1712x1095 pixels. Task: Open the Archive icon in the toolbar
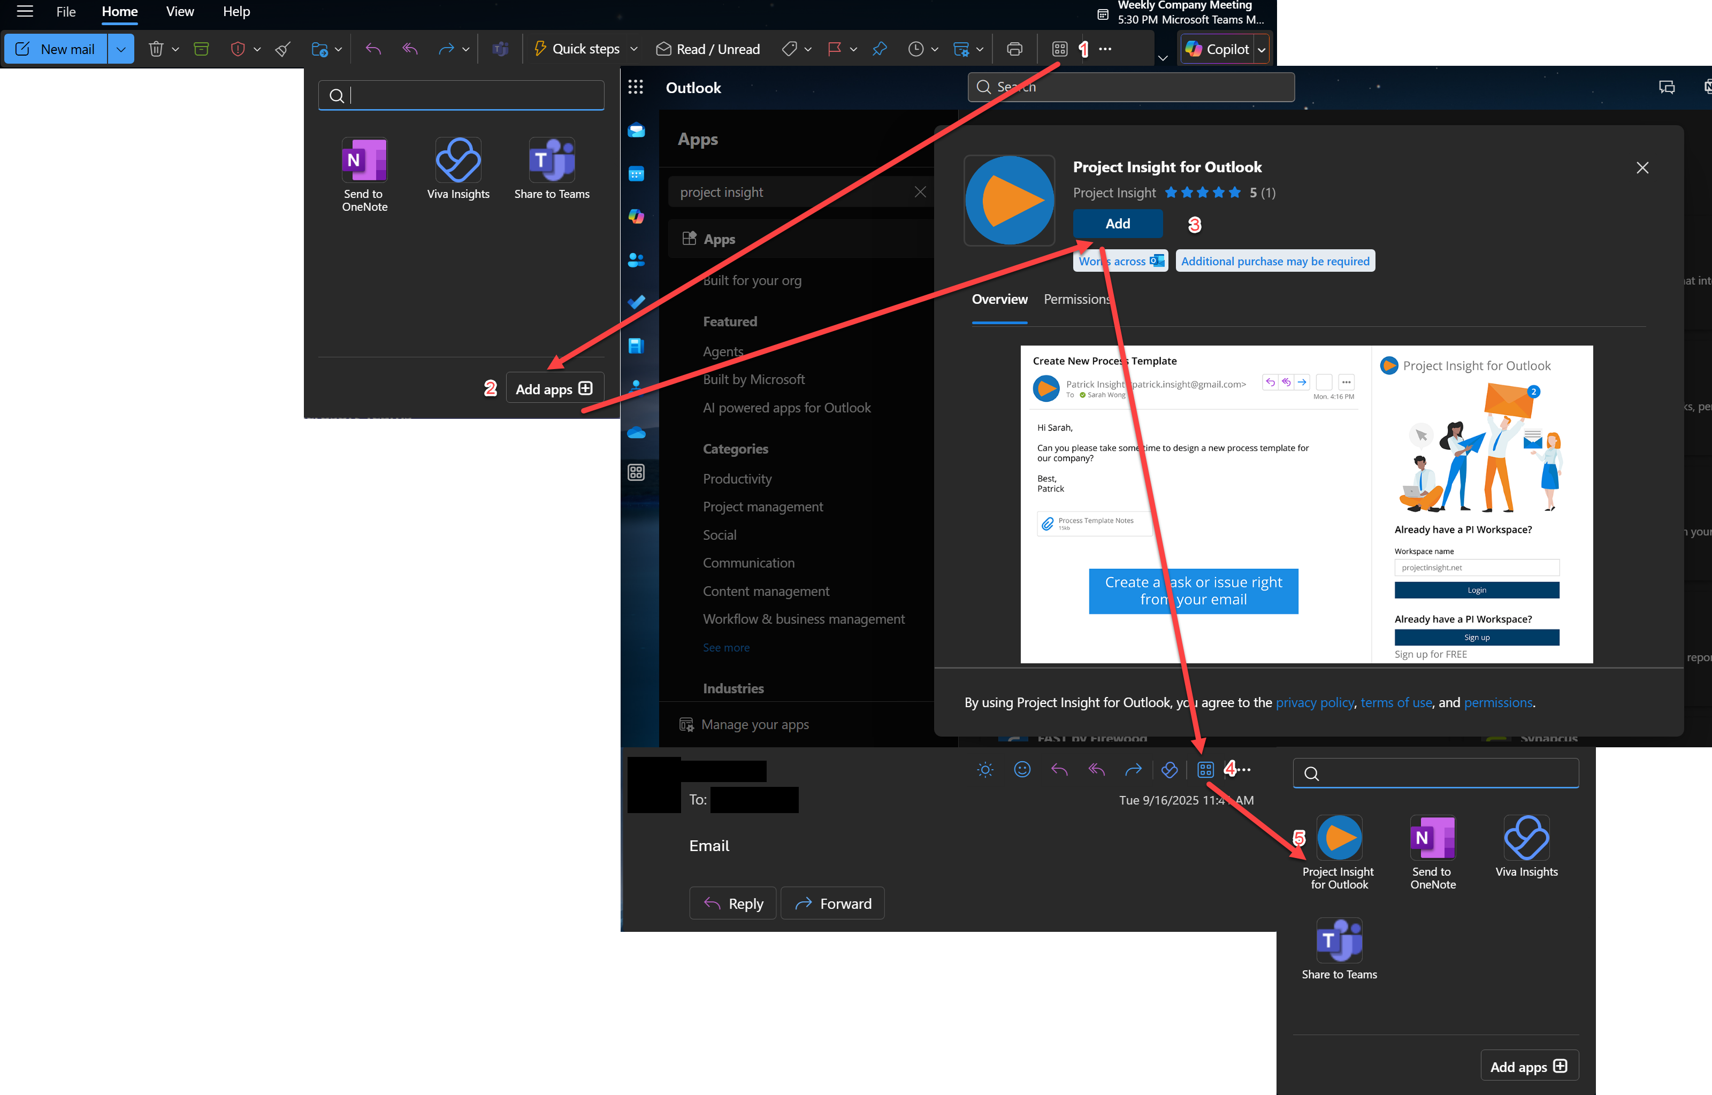point(201,48)
